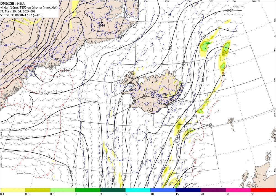This screenshot has width=276, height=196.
Task: Click the pink 30–50 legend swatch
Action: [x=238, y=190]
